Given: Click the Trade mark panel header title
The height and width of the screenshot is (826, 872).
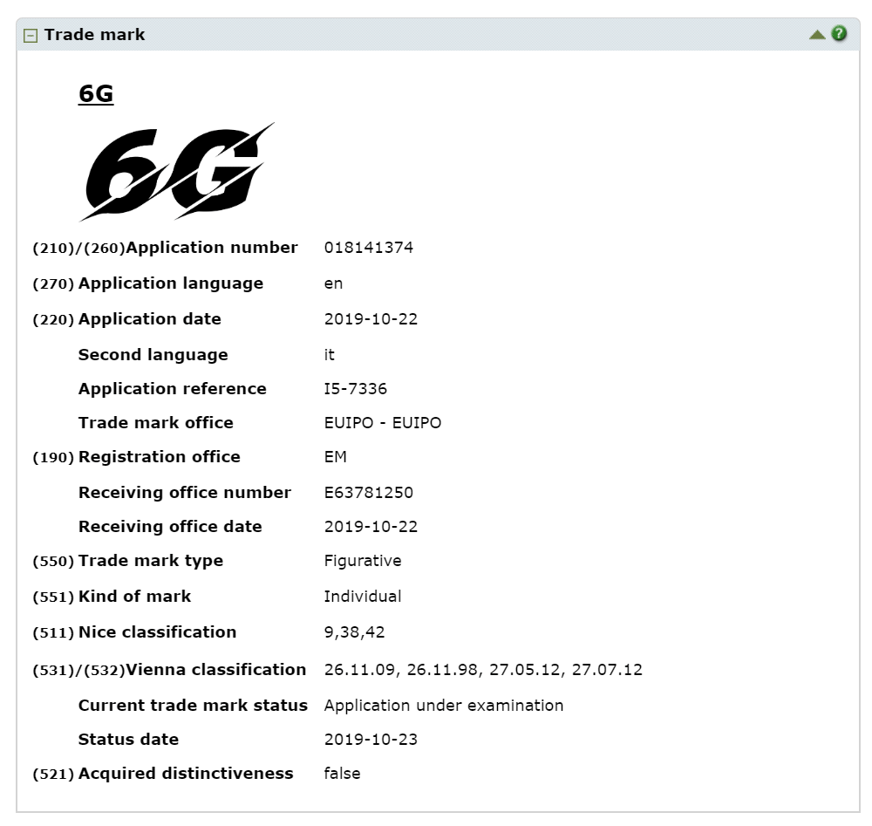Looking at the screenshot, I should point(94,35).
